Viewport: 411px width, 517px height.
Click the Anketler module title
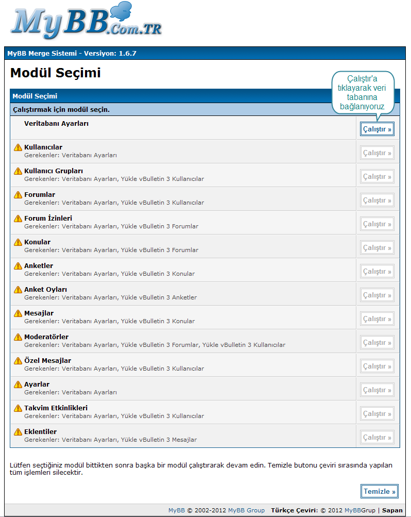coord(39,266)
